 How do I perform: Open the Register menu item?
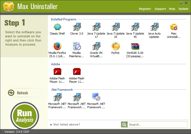pos(145,9)
